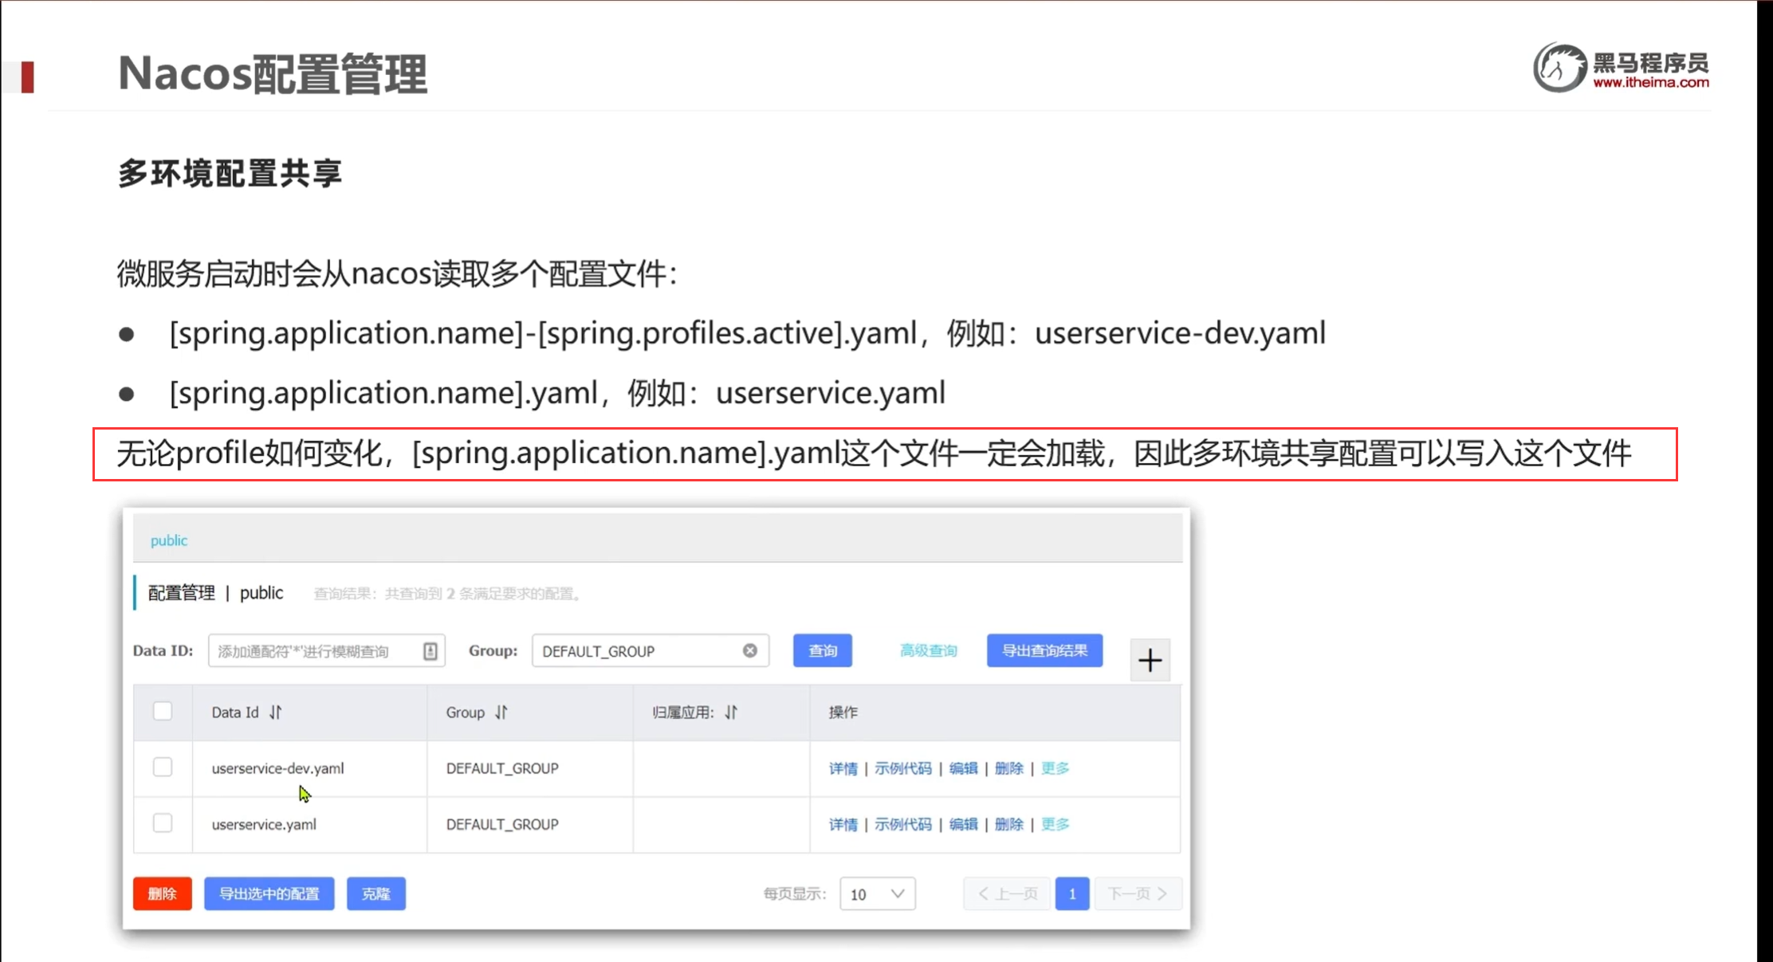Image resolution: width=1773 pixels, height=962 pixels.
Task: Expand 更多 for userservice-dev.yaml
Action: [x=1055, y=768]
